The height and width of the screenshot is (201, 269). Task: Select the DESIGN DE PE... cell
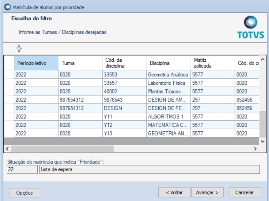169,108
